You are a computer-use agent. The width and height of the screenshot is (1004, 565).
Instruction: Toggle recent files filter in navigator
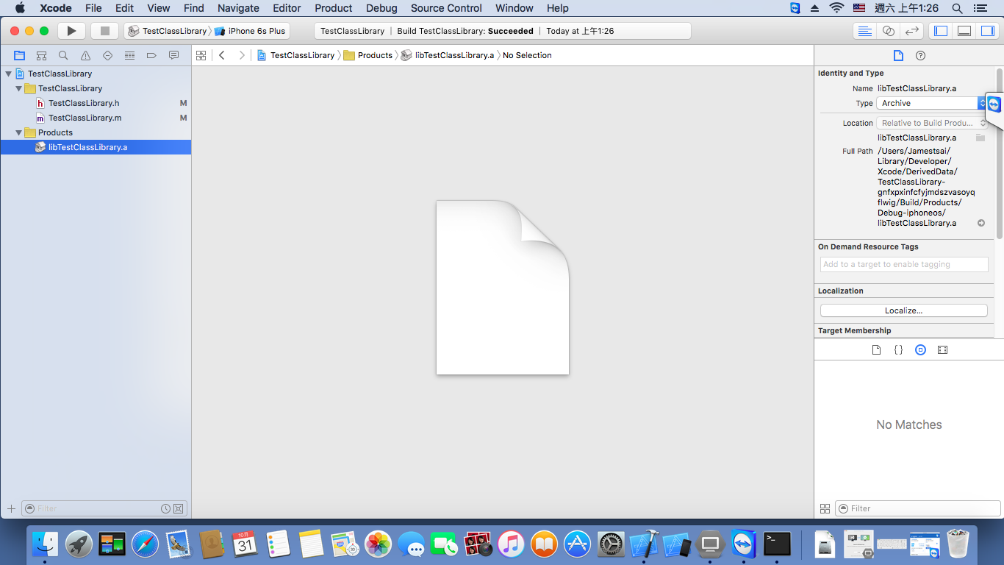[166, 508]
